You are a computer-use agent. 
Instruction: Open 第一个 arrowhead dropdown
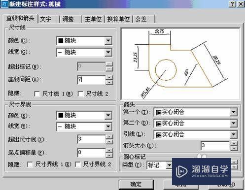[233, 112]
